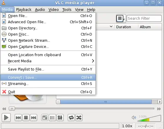
Task: Toggle fullscreen video mode
Action: 45,118
